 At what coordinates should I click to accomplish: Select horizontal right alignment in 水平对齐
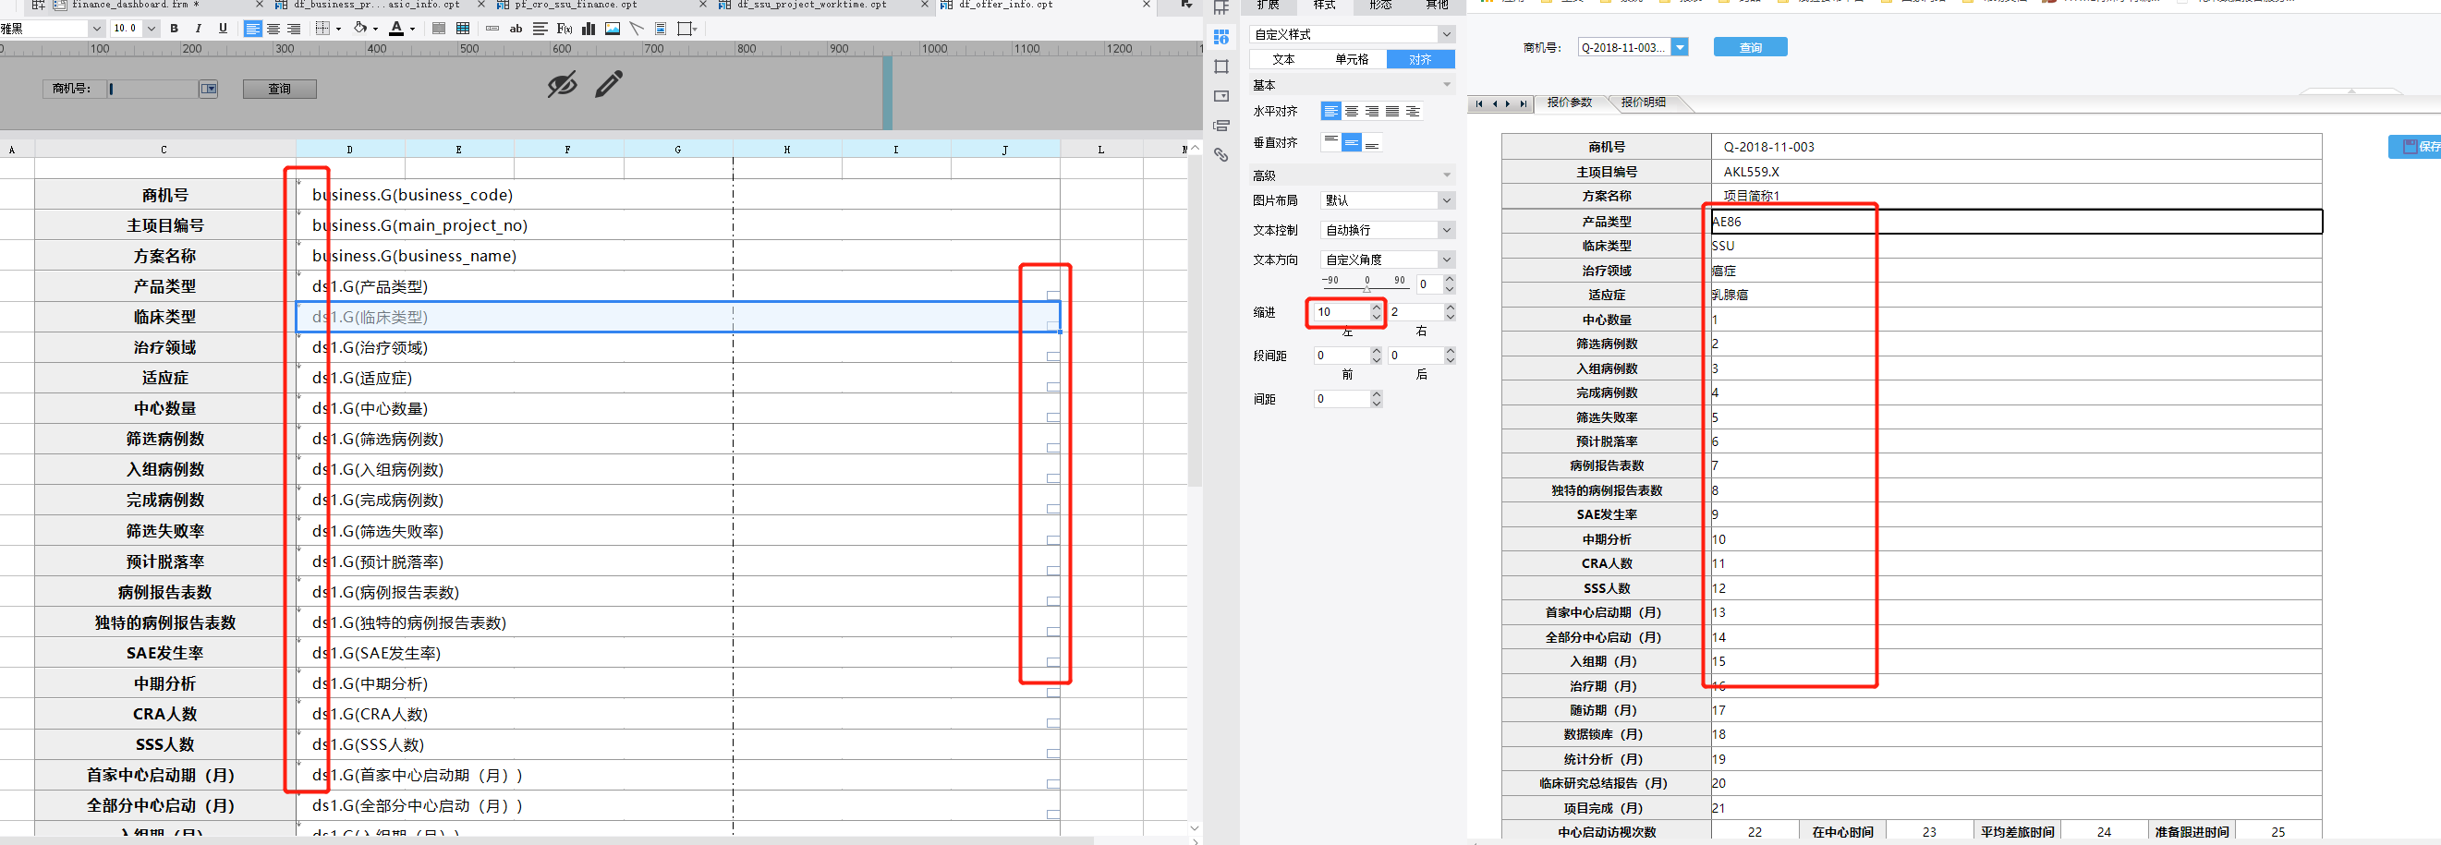pyautogui.click(x=1372, y=112)
